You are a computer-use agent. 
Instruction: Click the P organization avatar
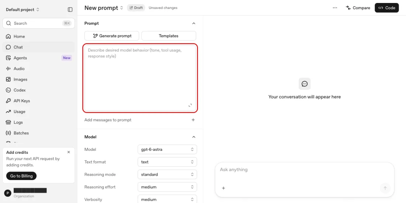click(x=8, y=193)
